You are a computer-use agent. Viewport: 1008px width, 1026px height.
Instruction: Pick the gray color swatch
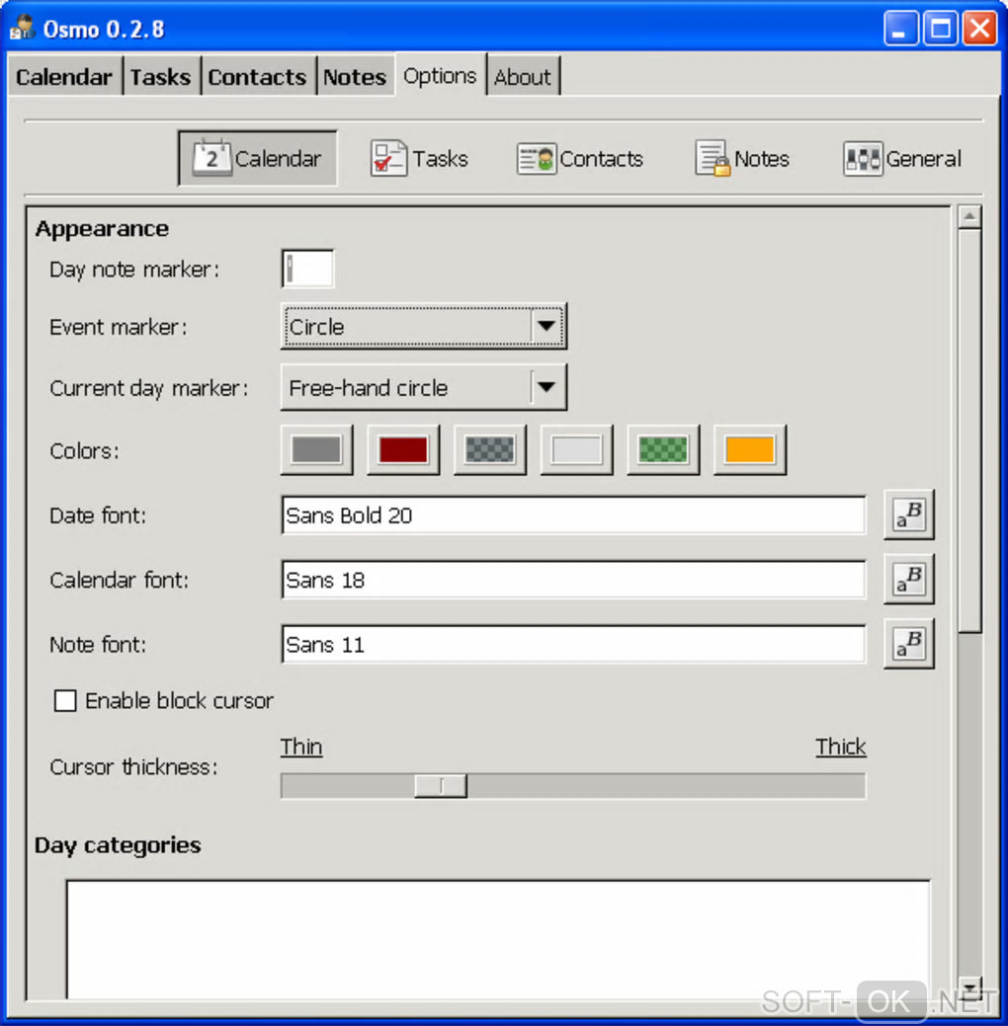316,449
